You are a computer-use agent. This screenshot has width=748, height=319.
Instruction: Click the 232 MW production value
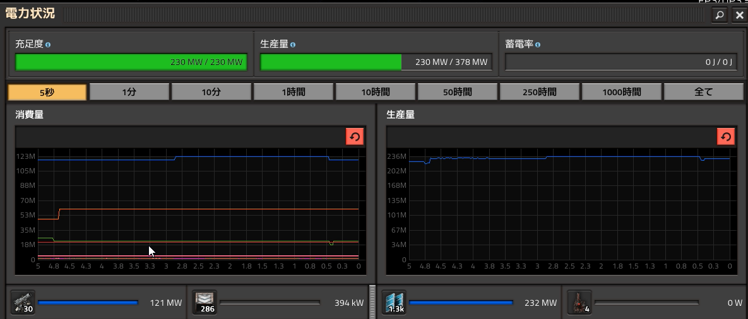540,303
